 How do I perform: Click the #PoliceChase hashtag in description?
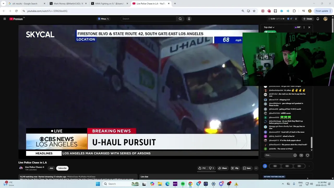73,177
